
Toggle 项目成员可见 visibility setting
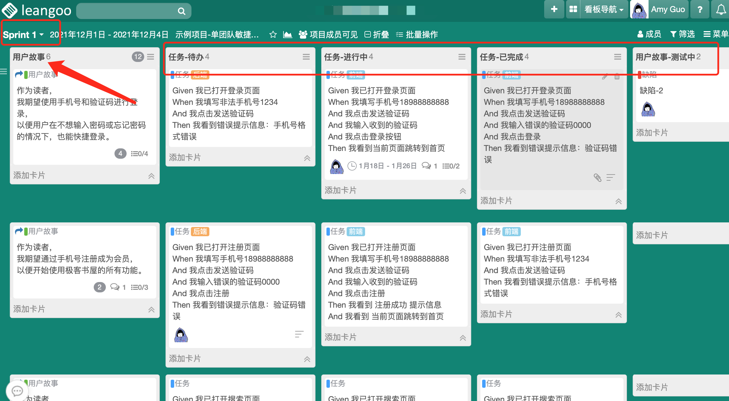[328, 35]
